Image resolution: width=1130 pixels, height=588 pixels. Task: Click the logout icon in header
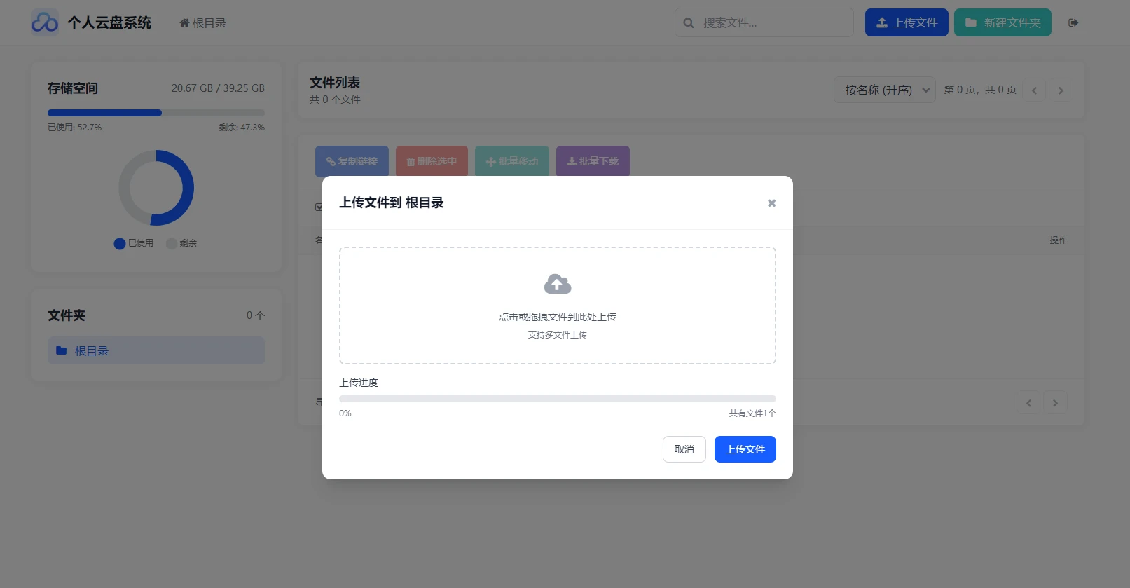(x=1073, y=22)
